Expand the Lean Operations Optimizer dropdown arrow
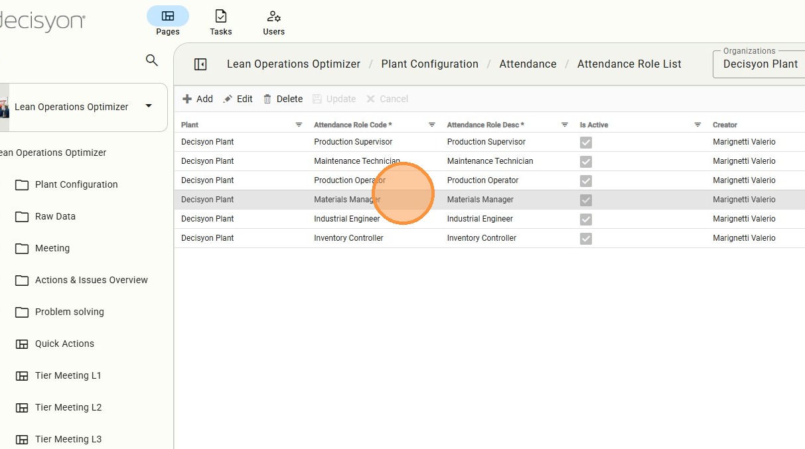Viewport: 805px width, 449px height. 149,106
